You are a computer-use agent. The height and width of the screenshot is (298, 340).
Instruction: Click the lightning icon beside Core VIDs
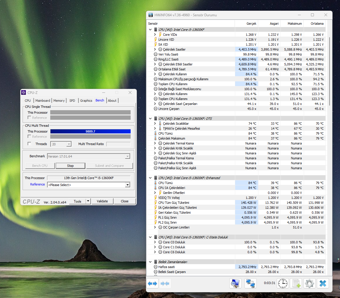click(x=160, y=35)
